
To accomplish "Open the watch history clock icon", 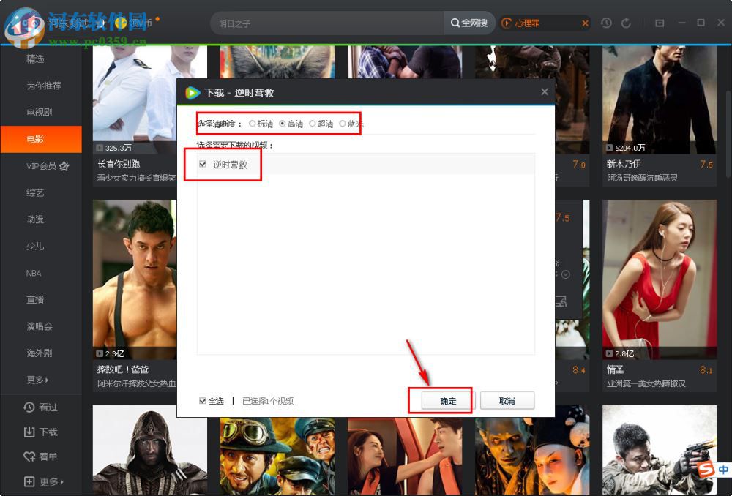I will pos(606,23).
